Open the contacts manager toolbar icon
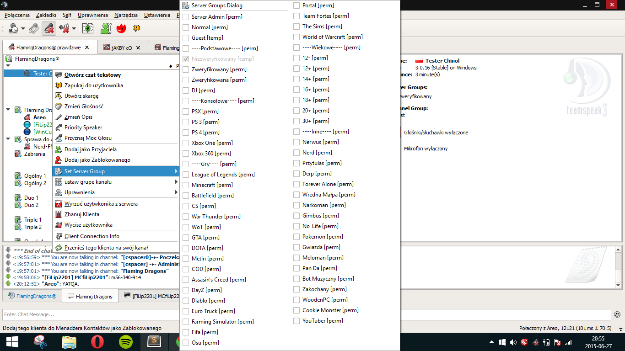 pos(106,28)
